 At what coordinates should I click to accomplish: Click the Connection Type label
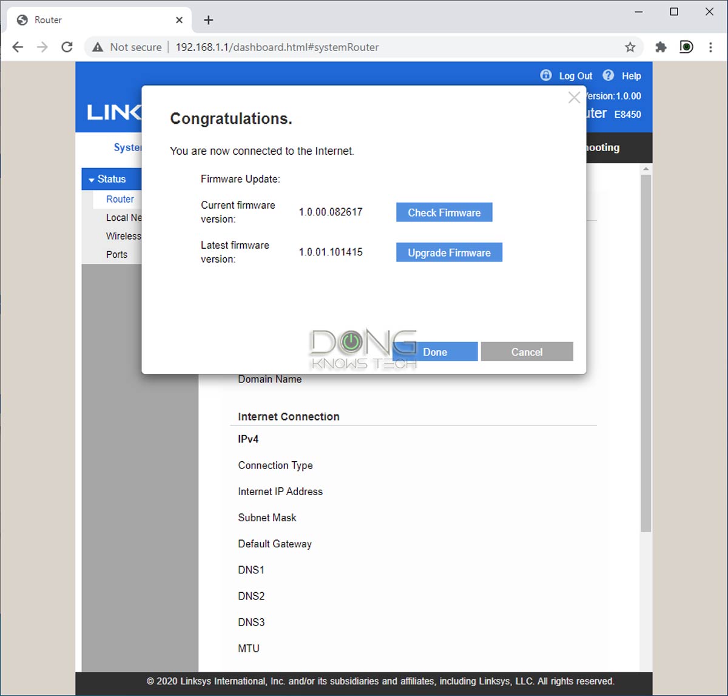pyautogui.click(x=275, y=465)
